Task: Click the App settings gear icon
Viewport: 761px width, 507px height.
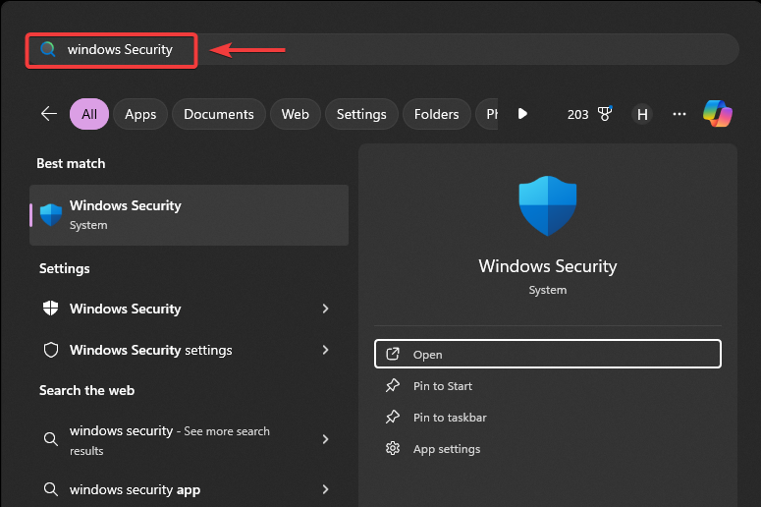Action: tap(393, 449)
